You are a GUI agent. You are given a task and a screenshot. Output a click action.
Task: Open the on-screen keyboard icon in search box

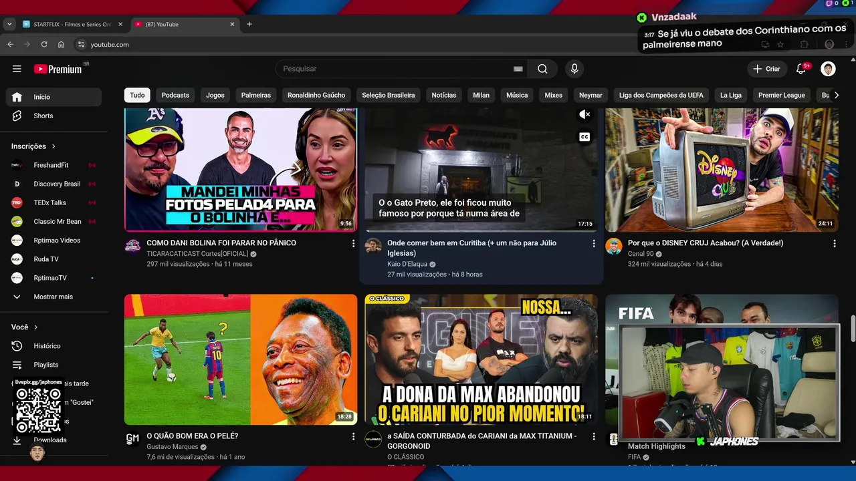coord(518,69)
